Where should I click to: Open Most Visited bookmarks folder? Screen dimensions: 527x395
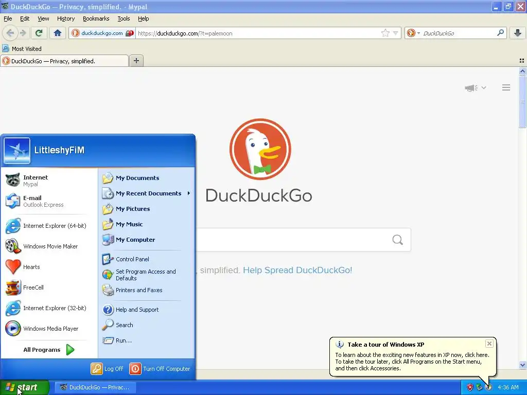coord(22,49)
